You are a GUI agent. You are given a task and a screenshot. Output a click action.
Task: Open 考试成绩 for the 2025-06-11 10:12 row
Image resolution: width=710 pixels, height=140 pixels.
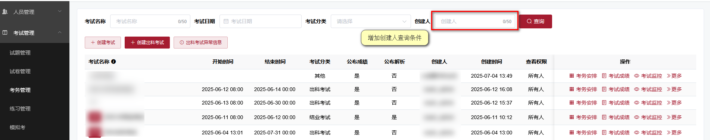tap(616, 117)
